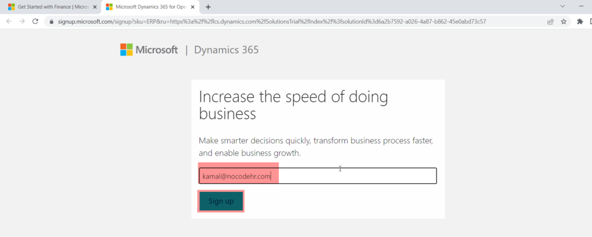Click the Dynamics 365 header text
Viewport: 592px width, 237px height.
tap(227, 50)
